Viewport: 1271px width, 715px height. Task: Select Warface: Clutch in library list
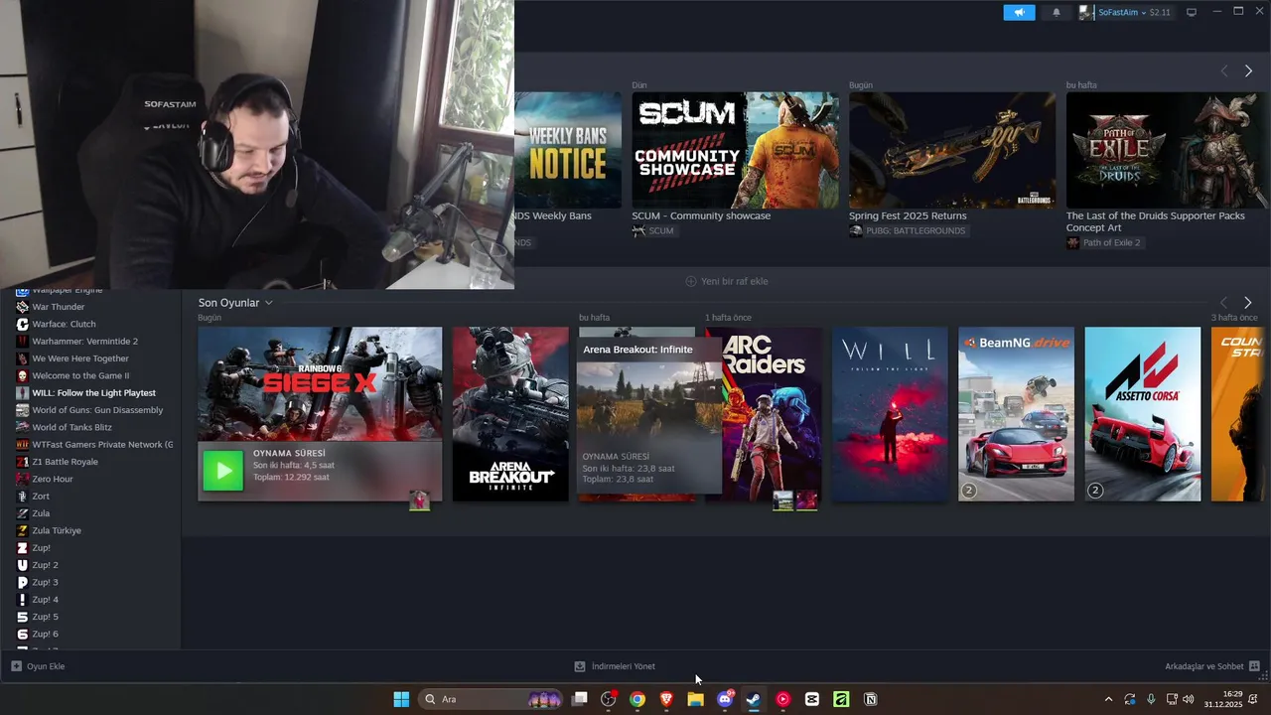pyautogui.click(x=64, y=324)
